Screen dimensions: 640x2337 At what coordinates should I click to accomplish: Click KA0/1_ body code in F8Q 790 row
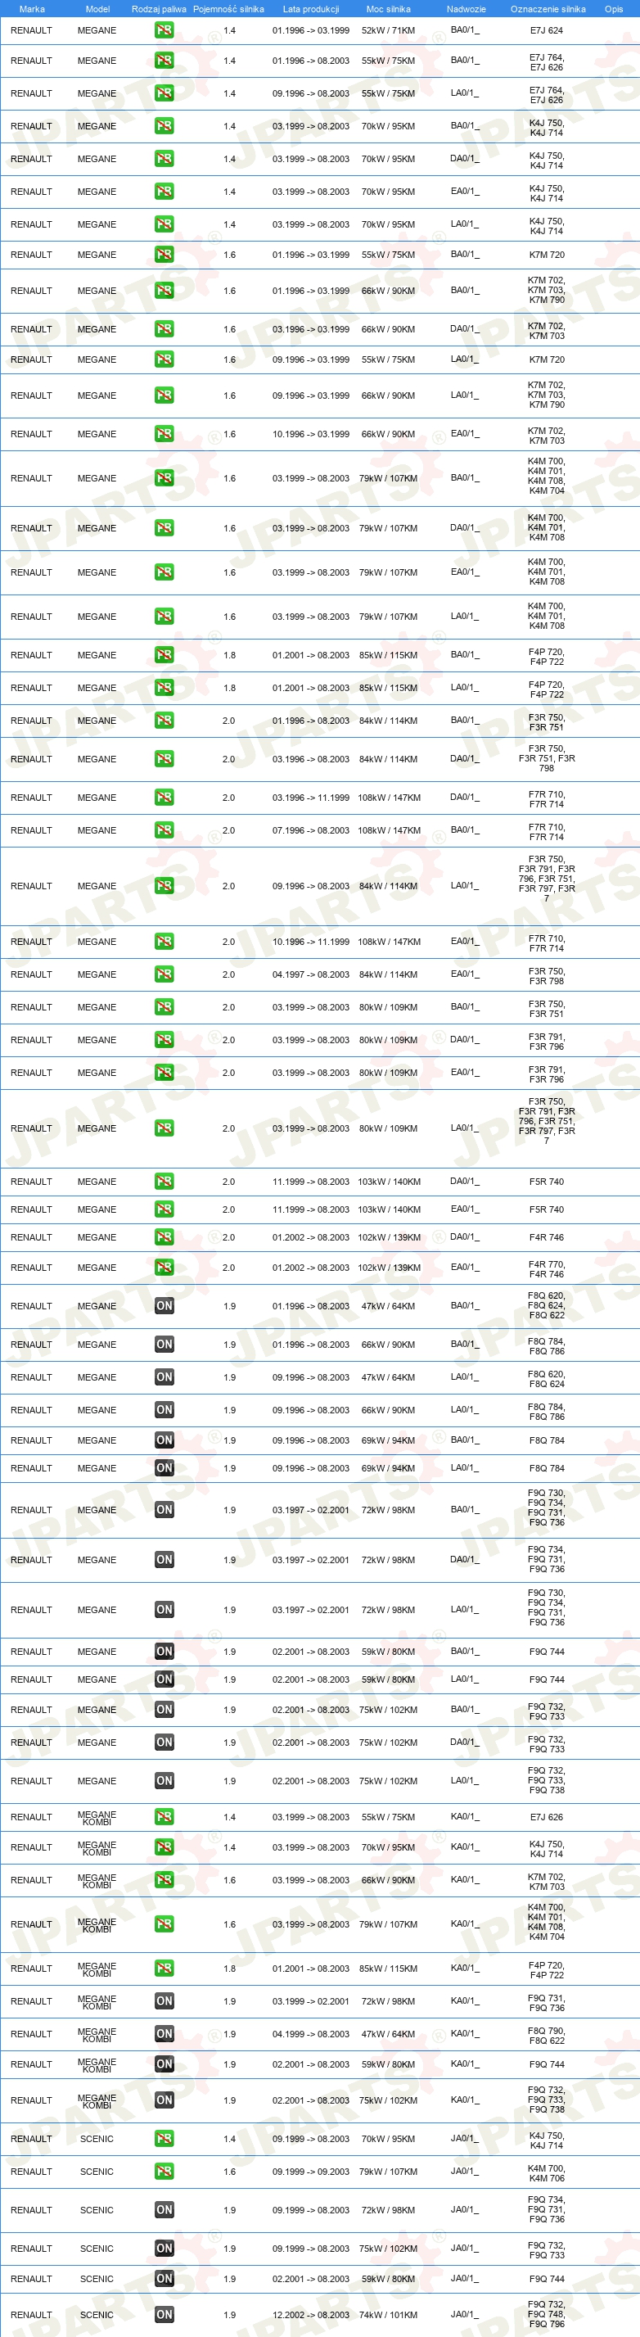pos(466,2034)
